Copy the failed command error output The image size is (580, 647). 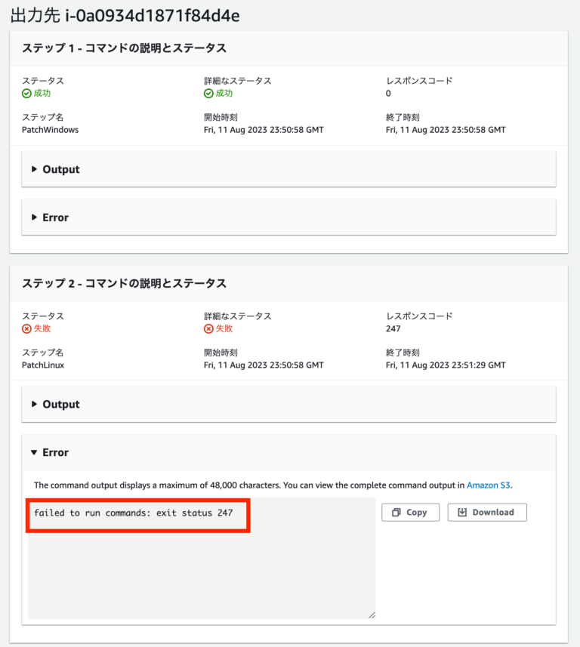(x=410, y=512)
